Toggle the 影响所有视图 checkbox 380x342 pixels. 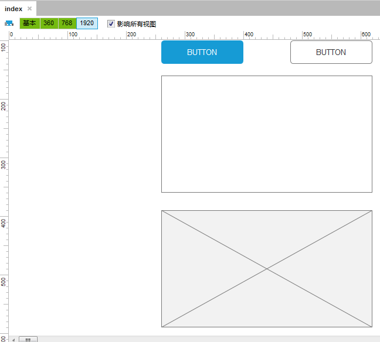point(111,24)
